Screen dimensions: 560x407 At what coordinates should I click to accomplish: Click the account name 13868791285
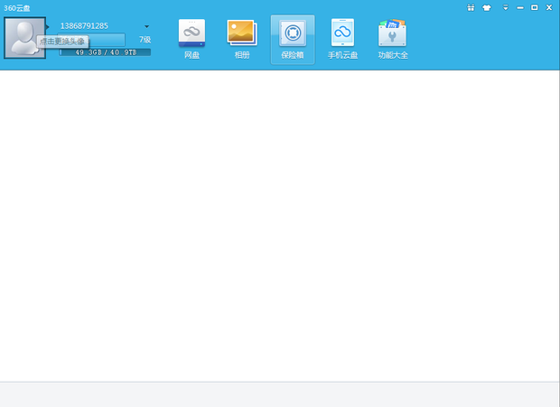pos(83,25)
